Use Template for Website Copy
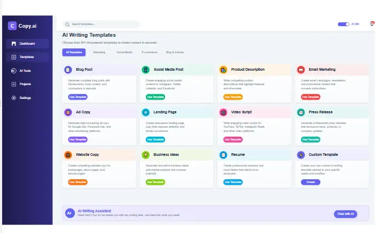Image resolution: width=381 pixels, height=233 pixels. click(78, 182)
